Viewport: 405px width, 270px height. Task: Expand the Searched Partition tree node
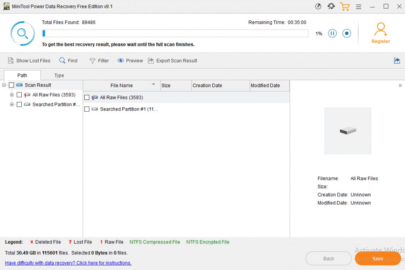pyautogui.click(x=11, y=105)
